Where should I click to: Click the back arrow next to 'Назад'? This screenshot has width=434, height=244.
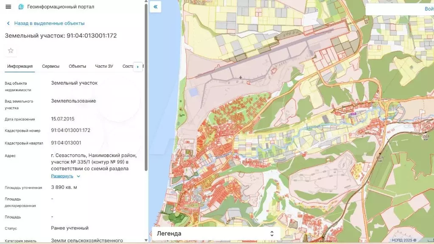[x=8, y=23]
